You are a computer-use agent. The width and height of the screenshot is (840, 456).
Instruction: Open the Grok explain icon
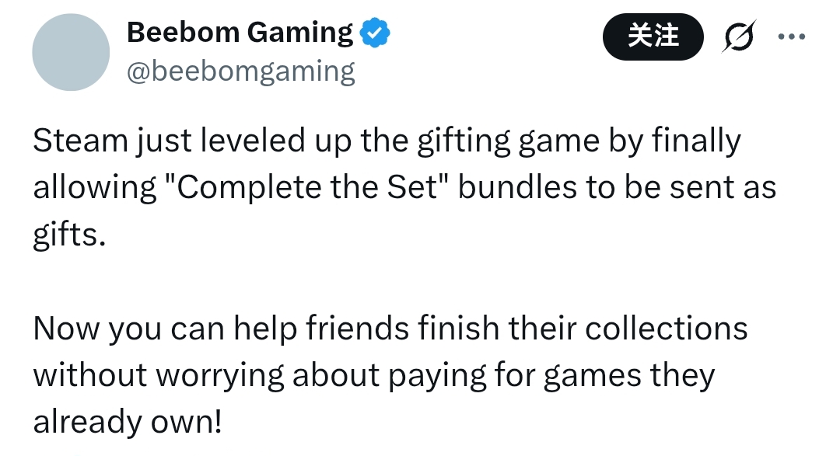tap(738, 37)
